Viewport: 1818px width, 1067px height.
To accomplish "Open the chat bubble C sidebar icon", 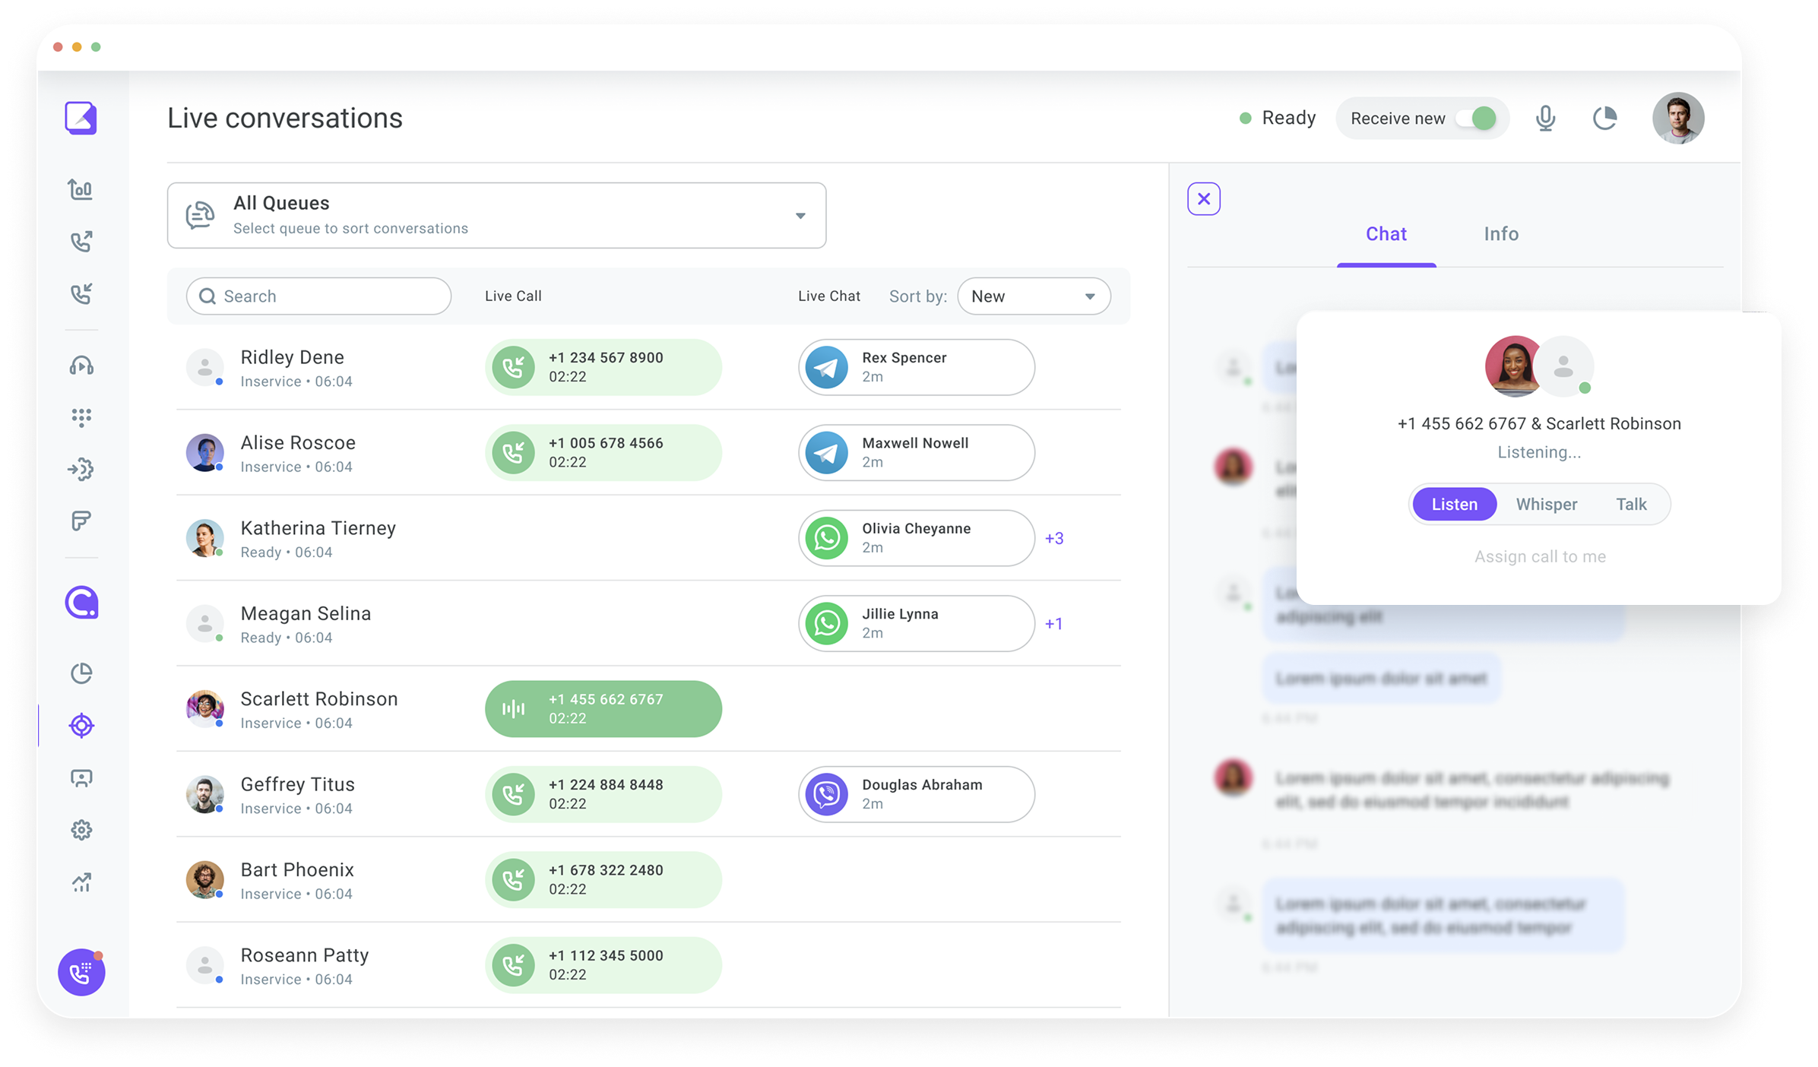I will pos(81,603).
